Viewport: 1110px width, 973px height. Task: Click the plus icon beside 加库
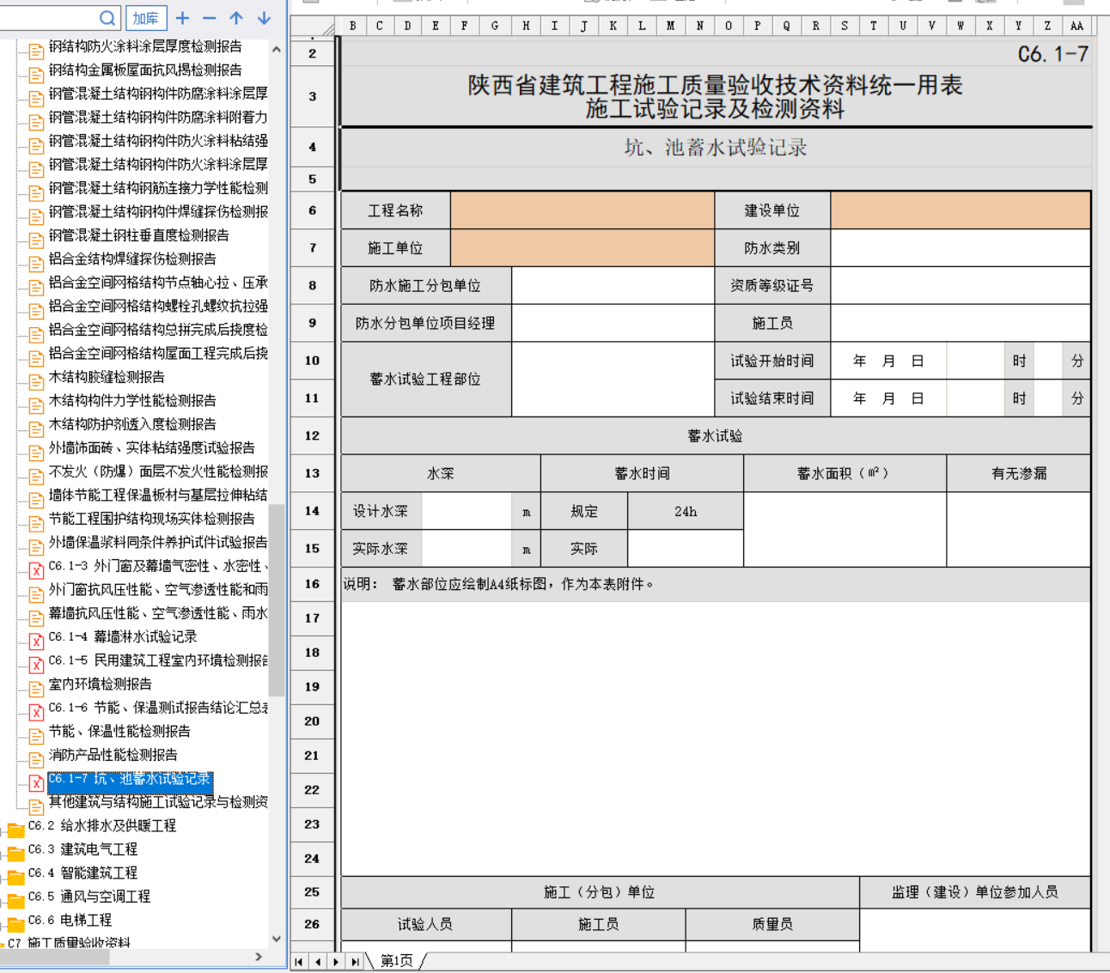pos(183,18)
